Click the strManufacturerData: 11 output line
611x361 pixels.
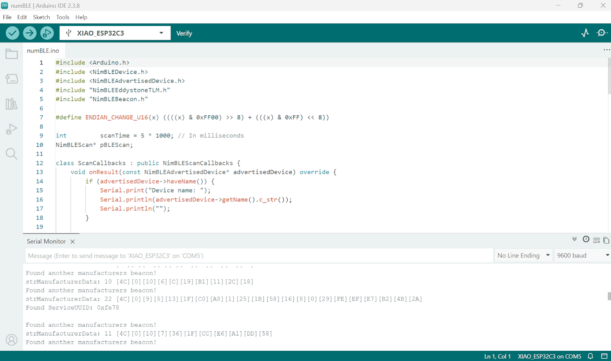[149, 333]
